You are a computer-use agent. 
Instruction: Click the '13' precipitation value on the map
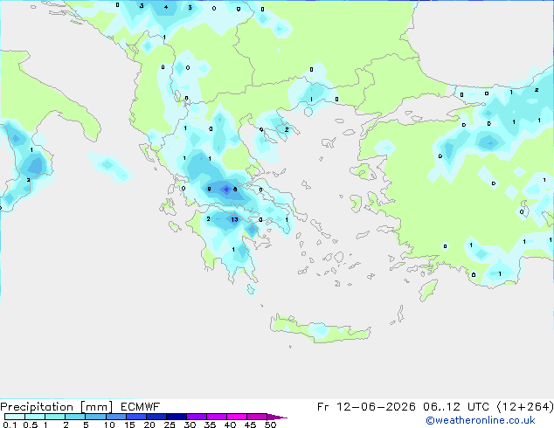coord(234,219)
